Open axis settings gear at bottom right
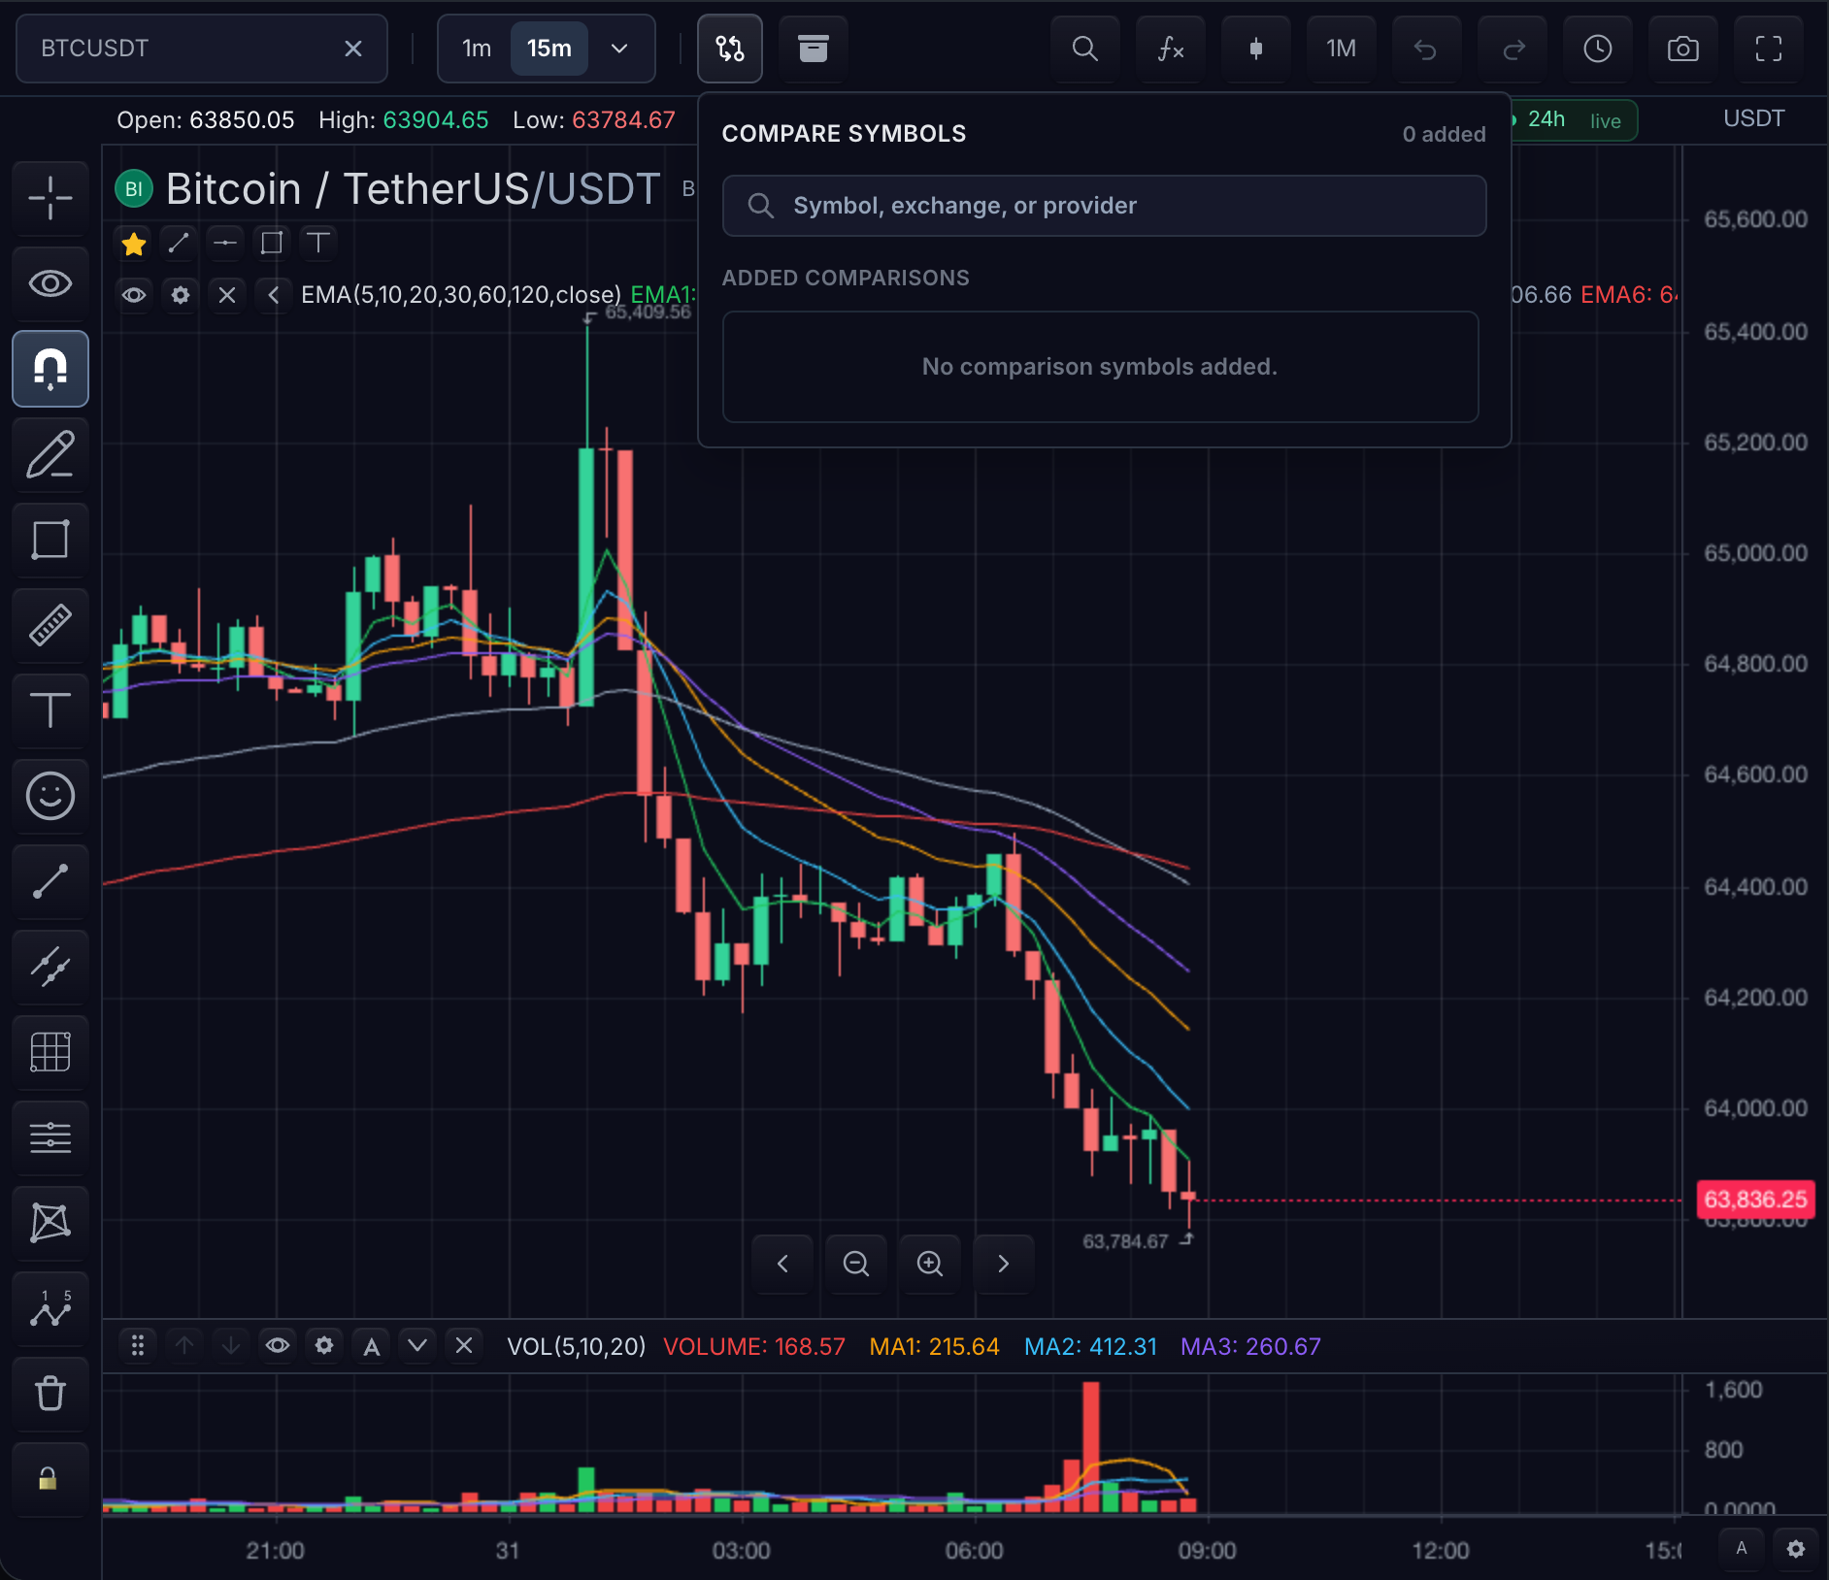 coord(1796,1549)
